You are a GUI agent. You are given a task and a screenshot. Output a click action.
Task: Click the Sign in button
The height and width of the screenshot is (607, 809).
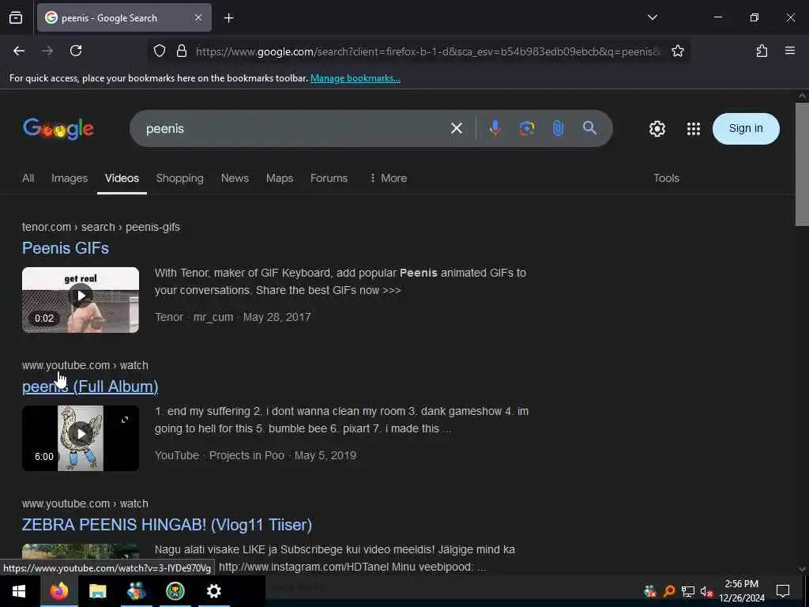tap(746, 129)
